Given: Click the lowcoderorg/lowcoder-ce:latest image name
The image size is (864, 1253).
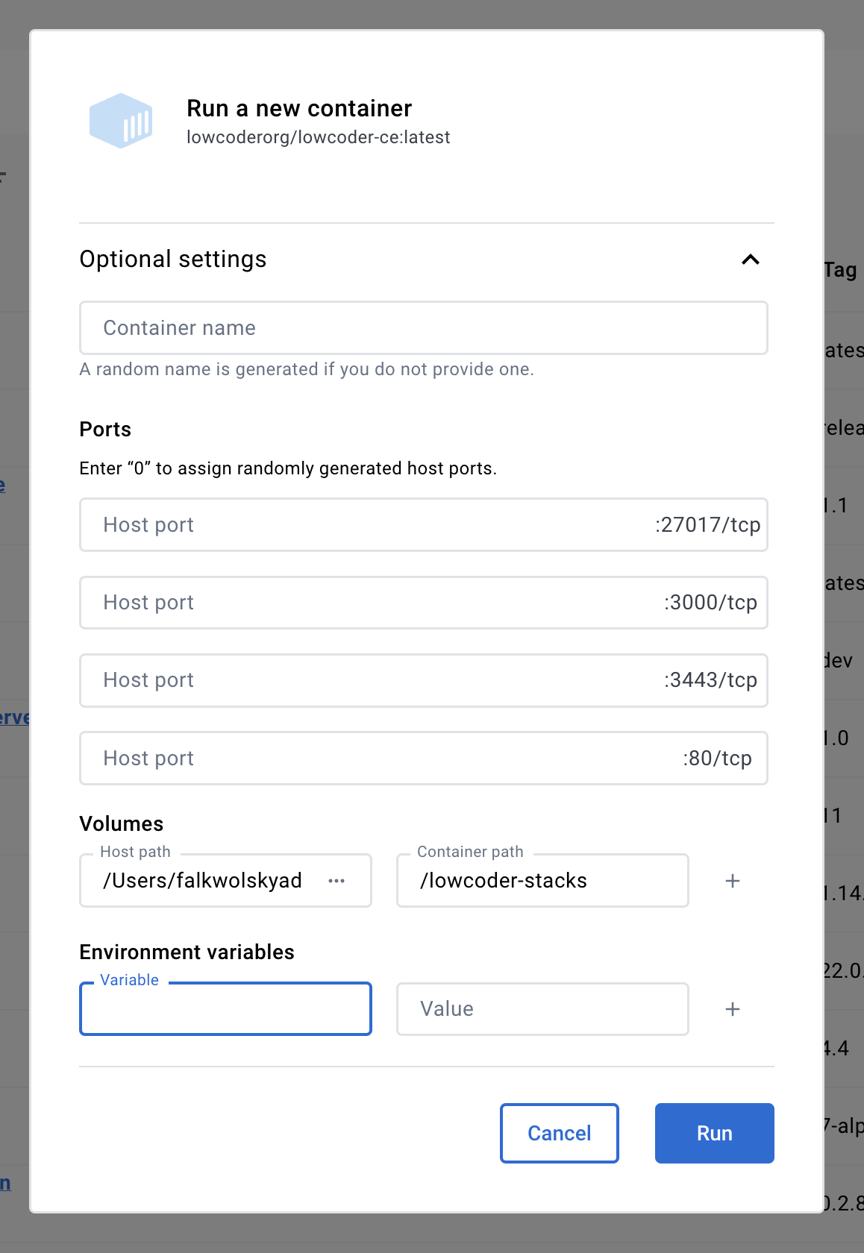Looking at the screenshot, I should tap(319, 137).
